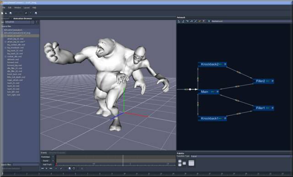The image size is (293, 177).
Task: Select little_troll_death.nmd in source files
Action: (x=16, y=77)
